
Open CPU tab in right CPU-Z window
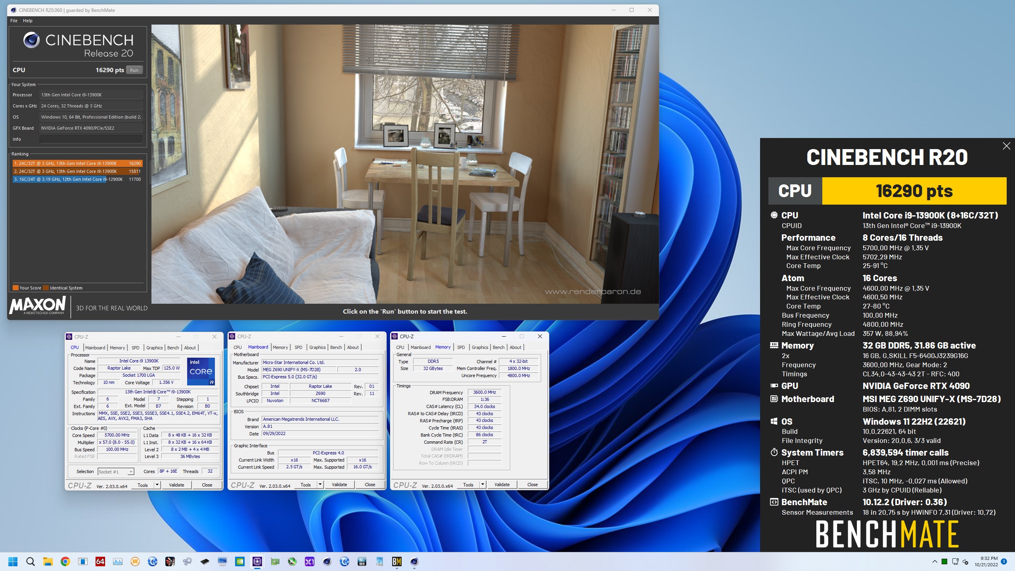coord(400,347)
